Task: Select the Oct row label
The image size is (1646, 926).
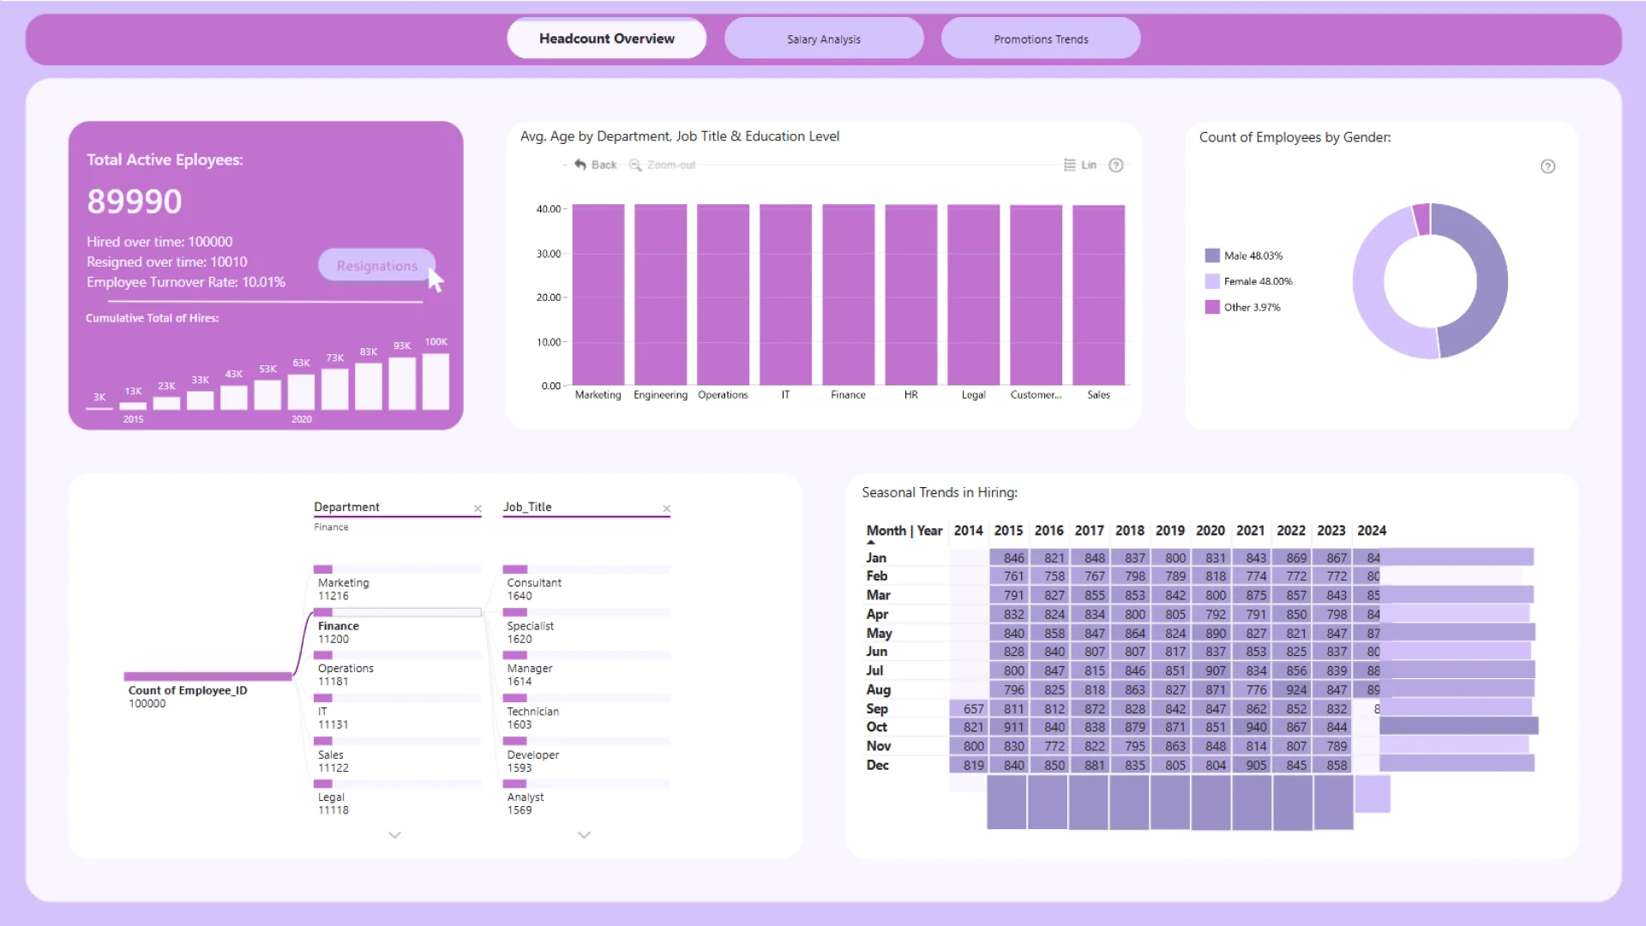Action: [x=876, y=727]
